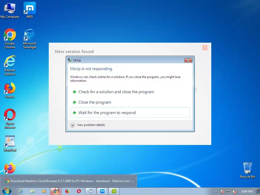Open the 6:09 PM taskbar clock
Image resolution: width=260 pixels, height=195 pixels.
[247, 191]
